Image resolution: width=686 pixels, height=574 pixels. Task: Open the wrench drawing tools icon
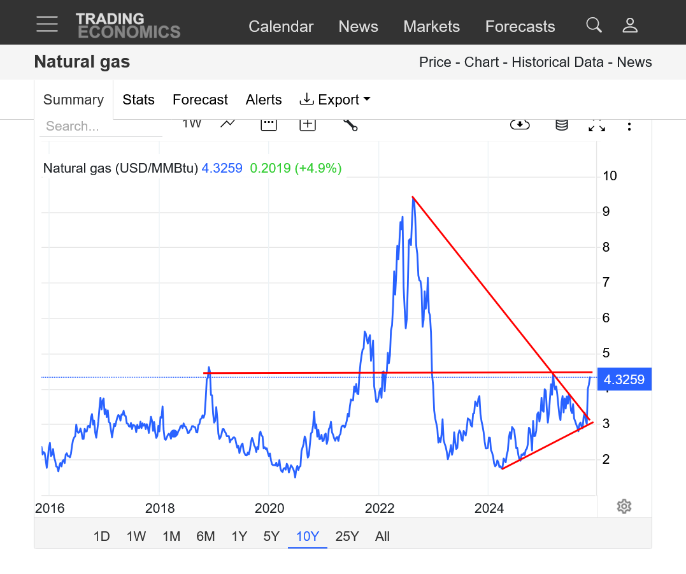pyautogui.click(x=350, y=124)
